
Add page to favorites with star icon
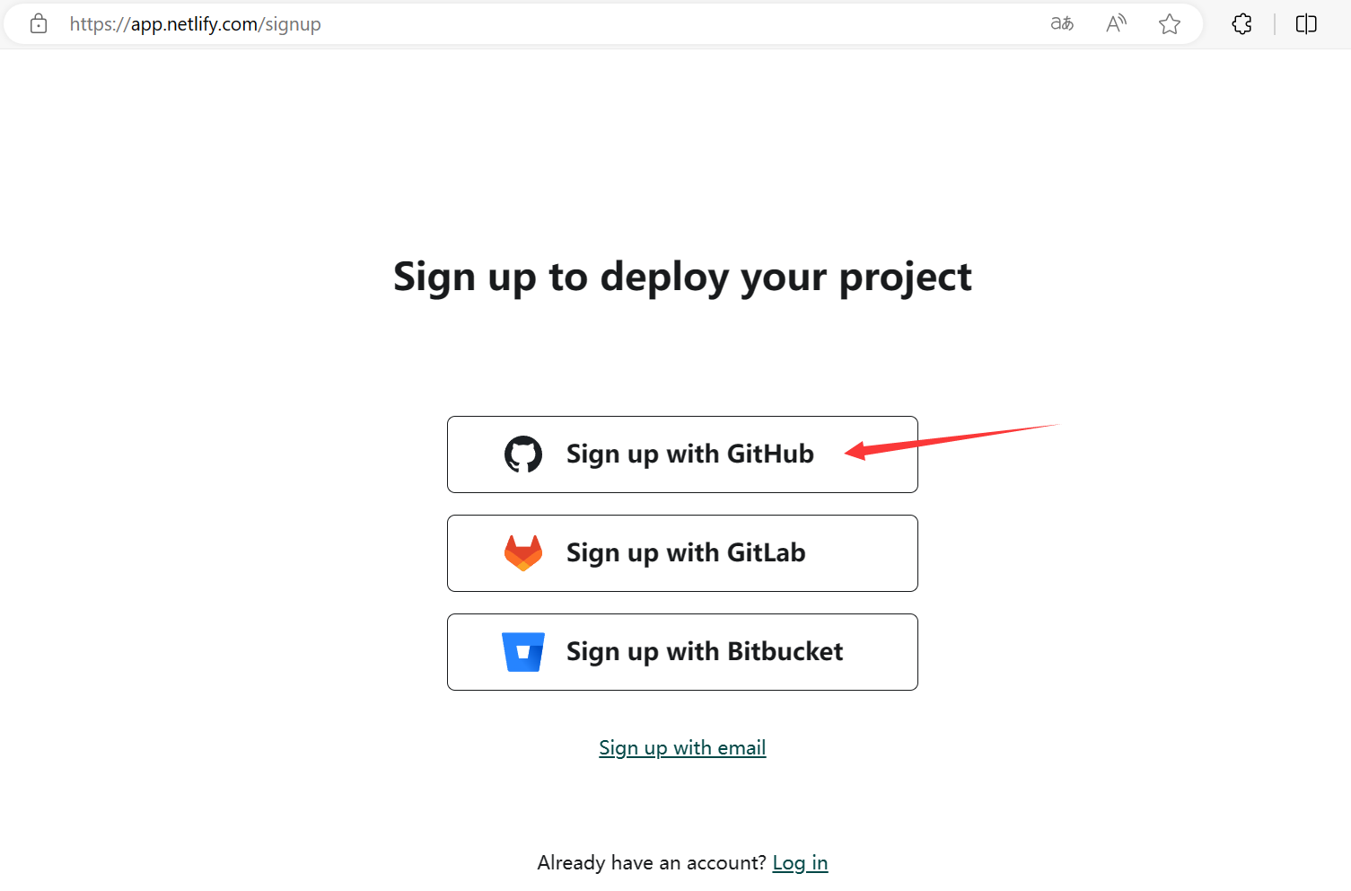coord(1170,24)
